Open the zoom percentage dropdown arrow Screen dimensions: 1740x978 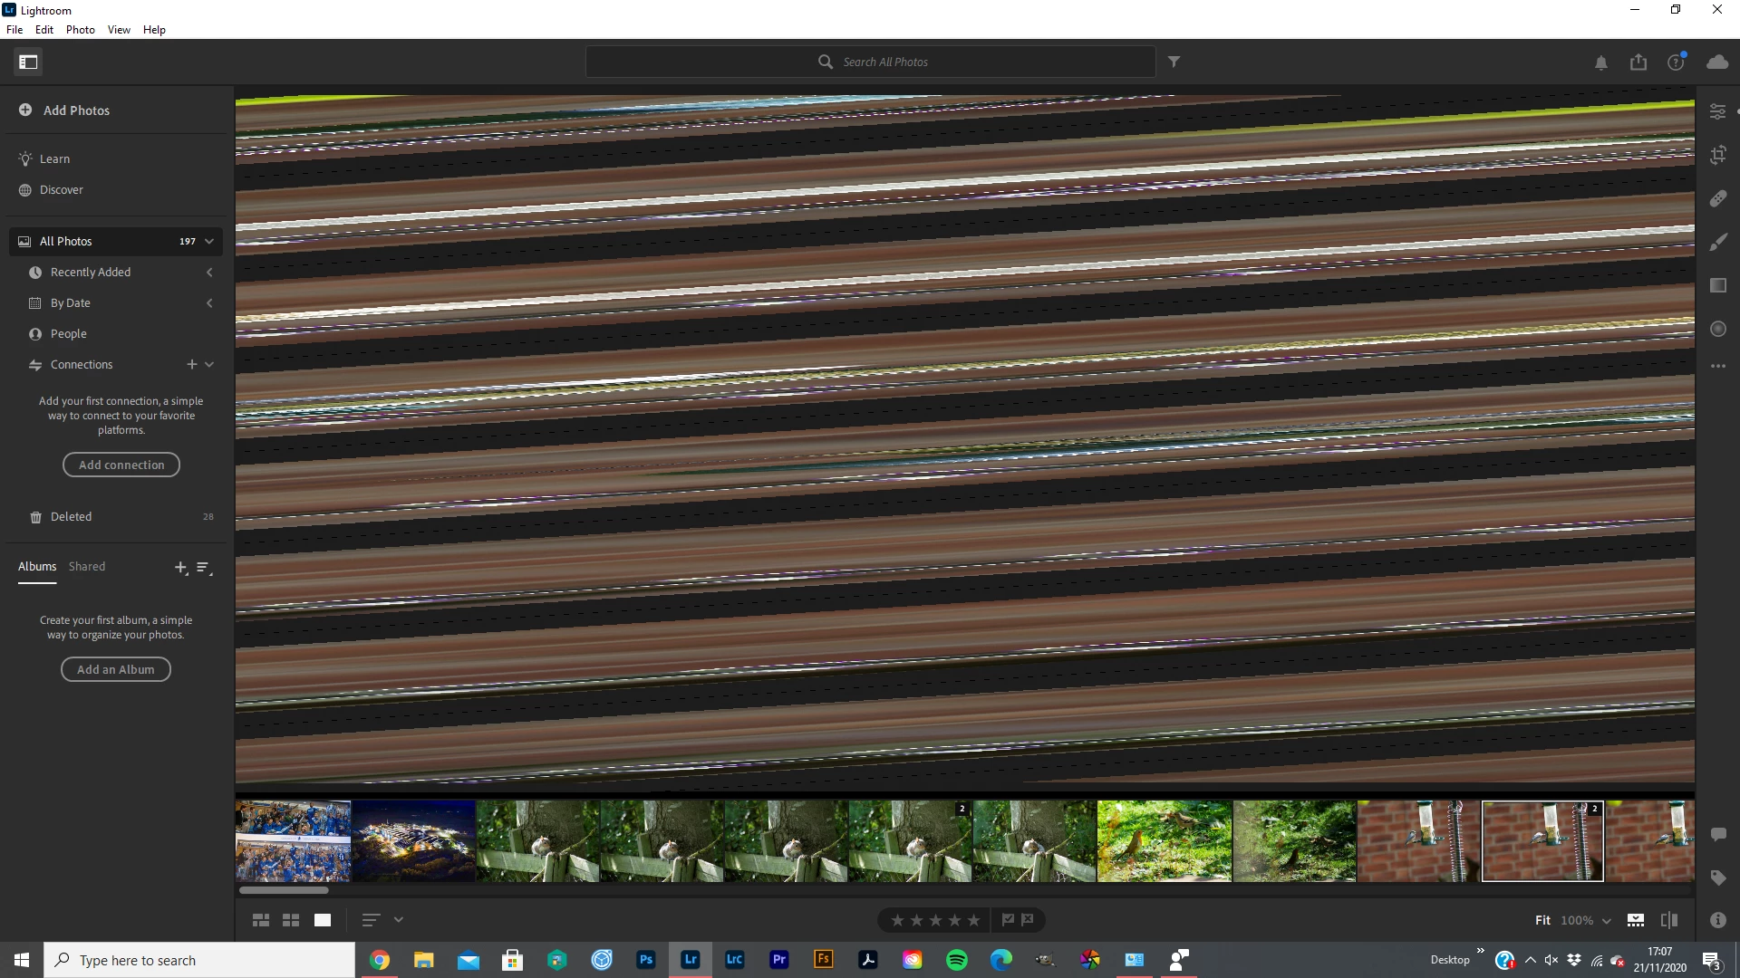point(1607,921)
